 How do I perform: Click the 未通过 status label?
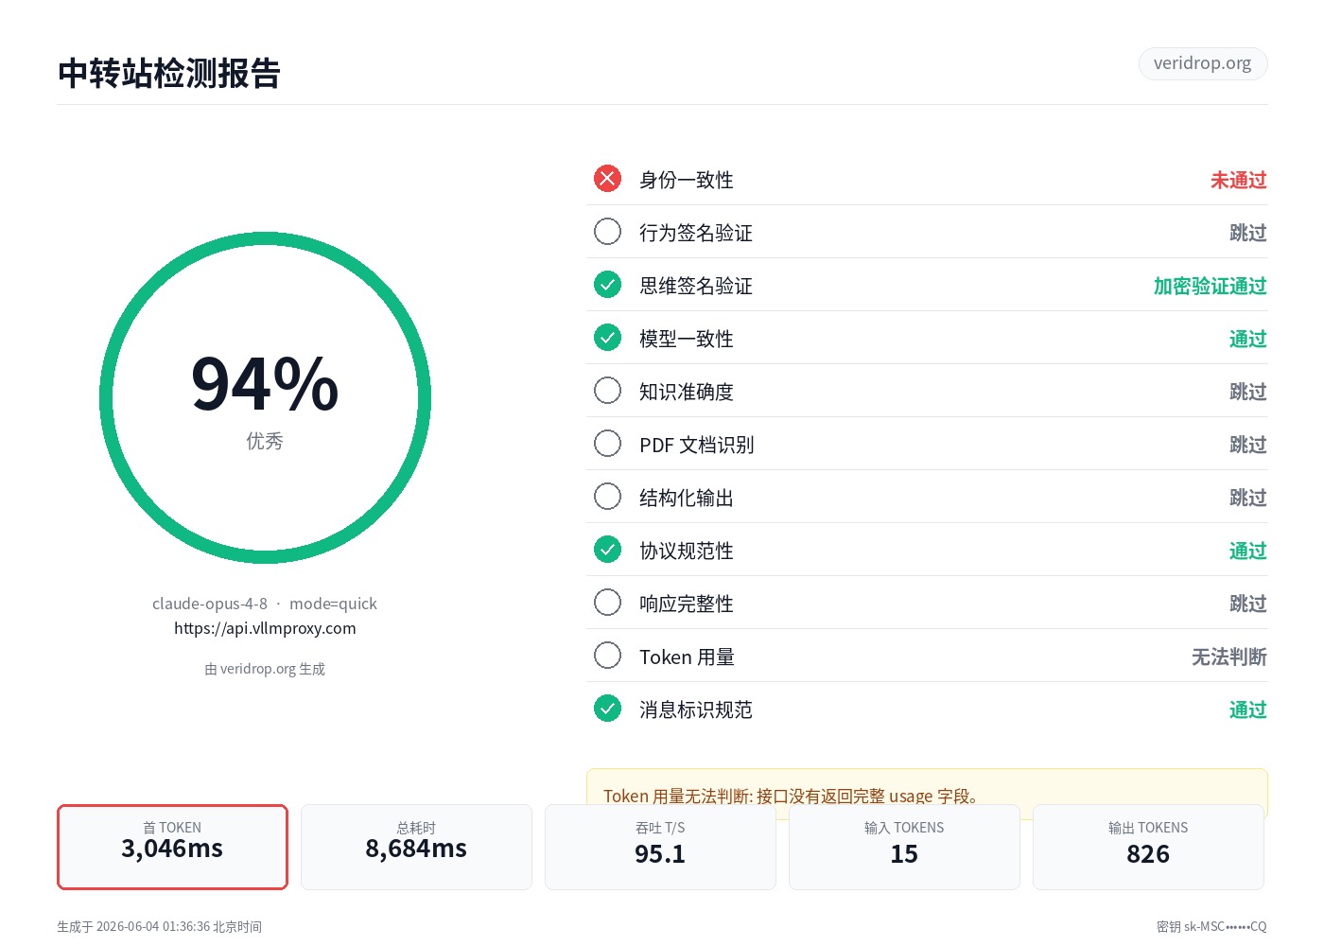coord(1238,180)
